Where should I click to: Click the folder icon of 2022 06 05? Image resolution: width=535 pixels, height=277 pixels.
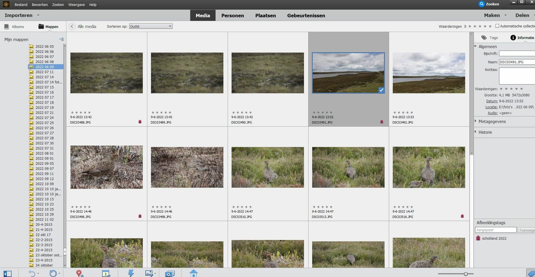(31, 47)
